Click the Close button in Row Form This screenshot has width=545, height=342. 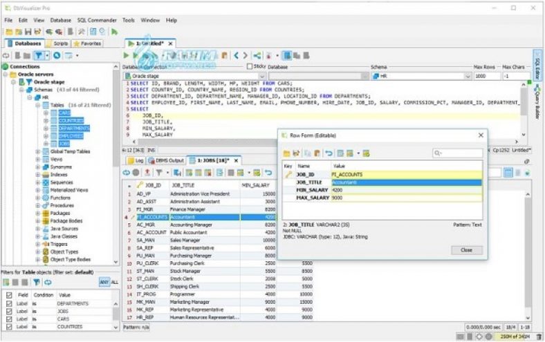(465, 249)
